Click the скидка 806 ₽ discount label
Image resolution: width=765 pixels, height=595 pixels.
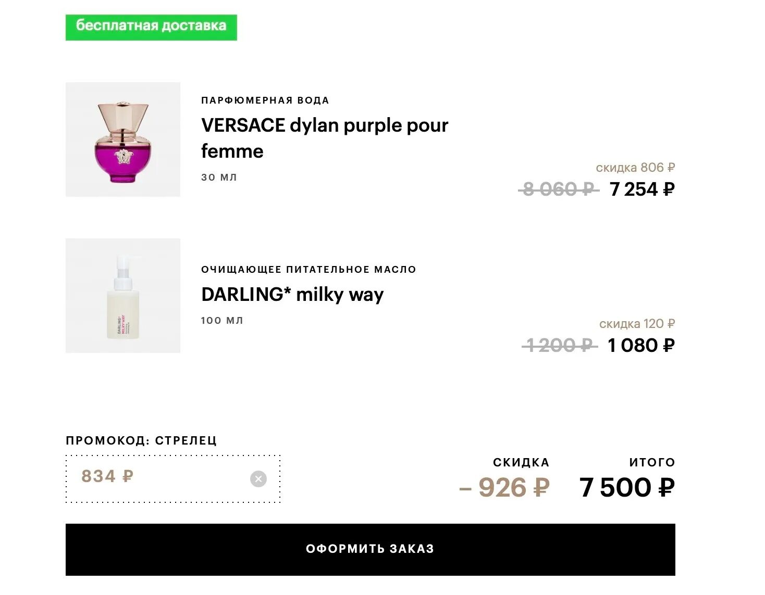pos(635,168)
